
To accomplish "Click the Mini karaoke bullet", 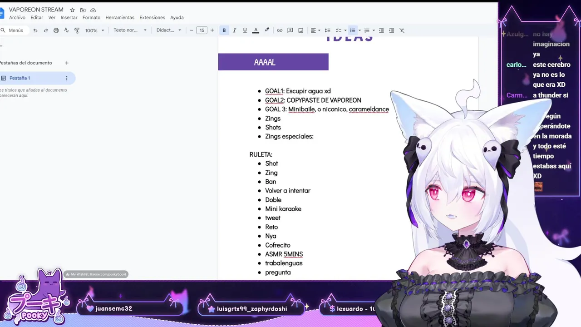I will coord(283,209).
